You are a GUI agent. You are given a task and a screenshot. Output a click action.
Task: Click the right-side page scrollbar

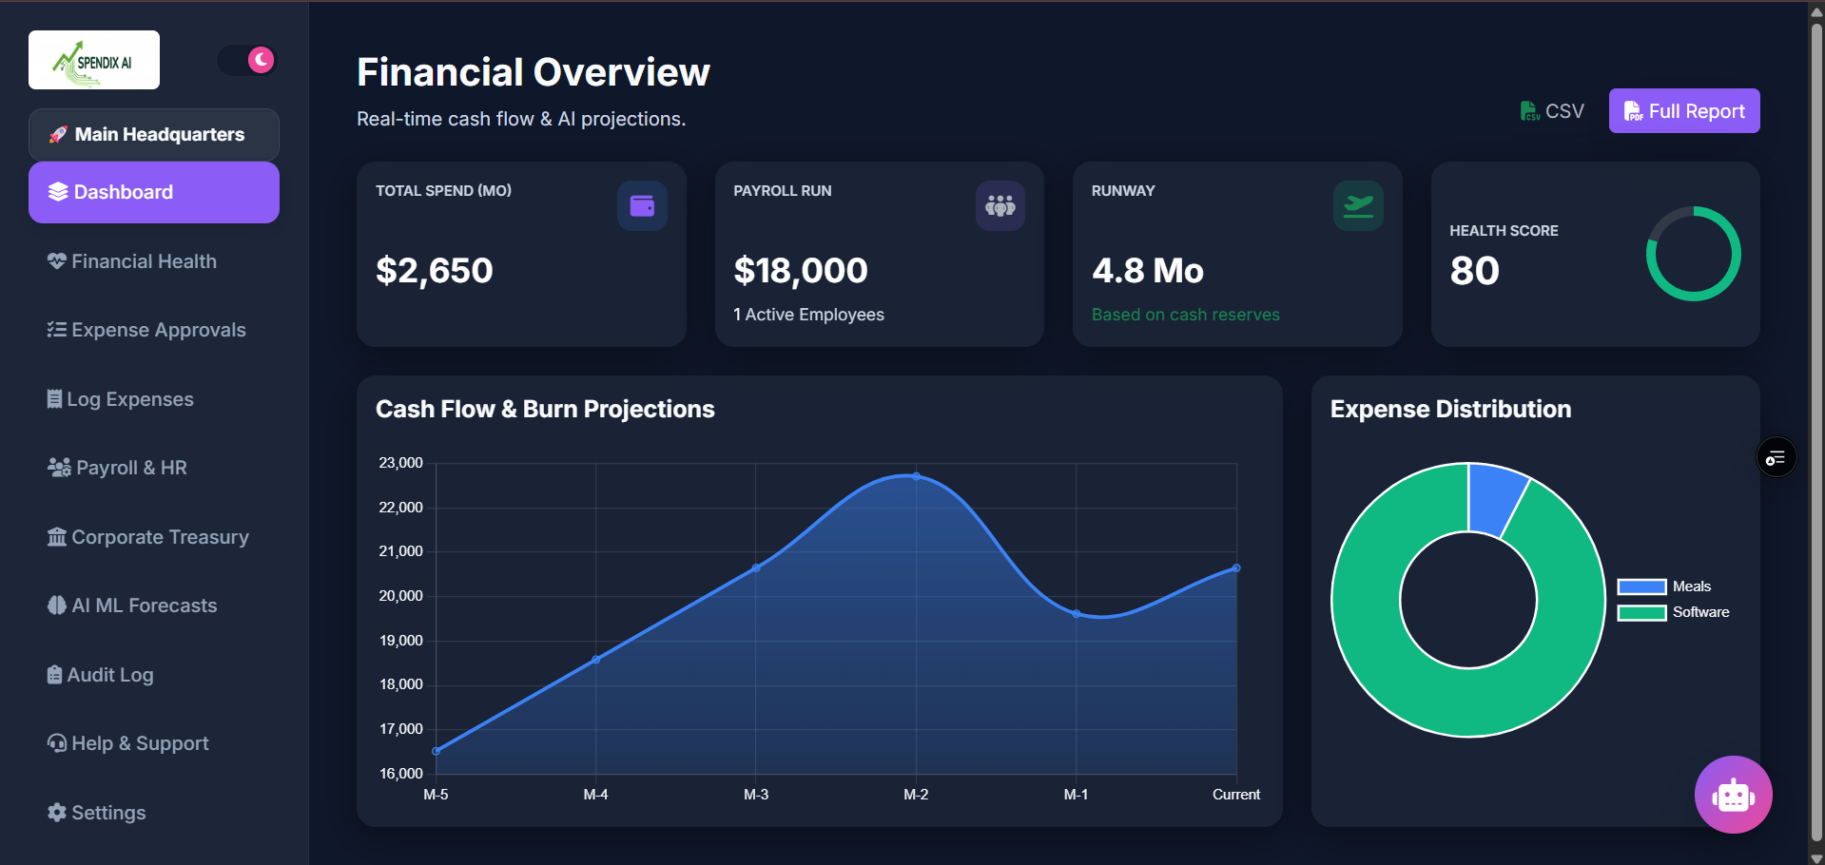point(1815,432)
